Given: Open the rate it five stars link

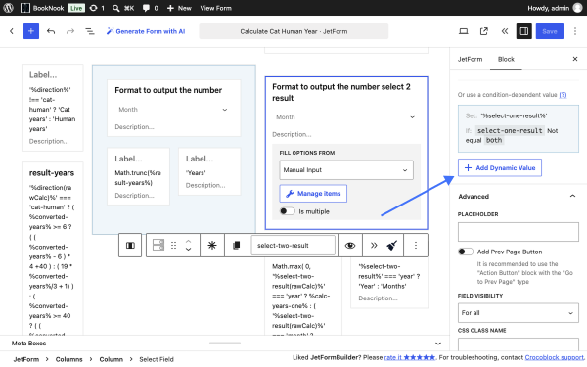Looking at the screenshot, I should coord(410,357).
